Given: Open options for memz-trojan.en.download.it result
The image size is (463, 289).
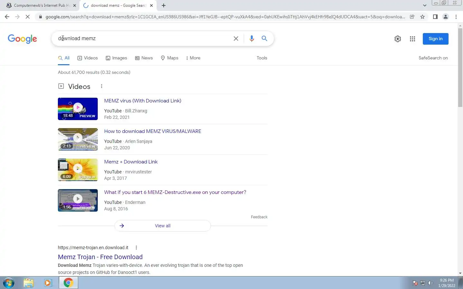Looking at the screenshot, I should [136, 248].
